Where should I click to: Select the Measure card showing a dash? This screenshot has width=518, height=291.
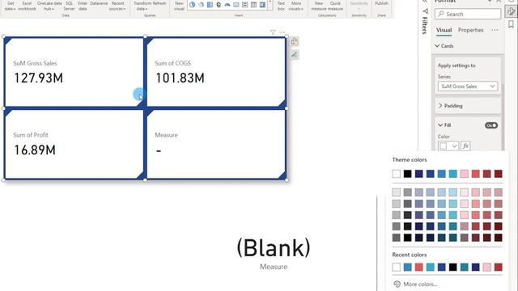point(216,144)
